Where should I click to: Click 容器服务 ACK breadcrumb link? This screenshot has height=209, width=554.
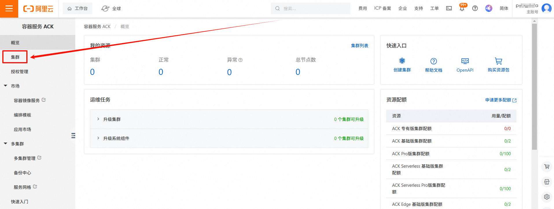point(97,27)
